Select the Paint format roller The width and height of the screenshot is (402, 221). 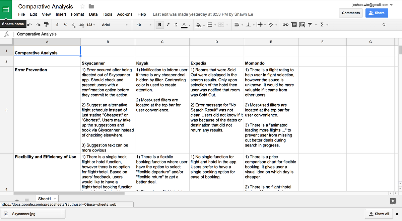click(x=47, y=25)
